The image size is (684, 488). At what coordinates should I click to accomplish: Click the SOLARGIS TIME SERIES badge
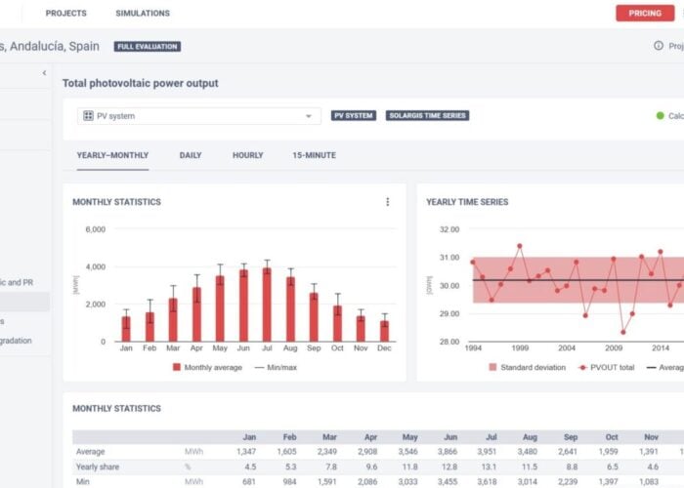point(427,115)
